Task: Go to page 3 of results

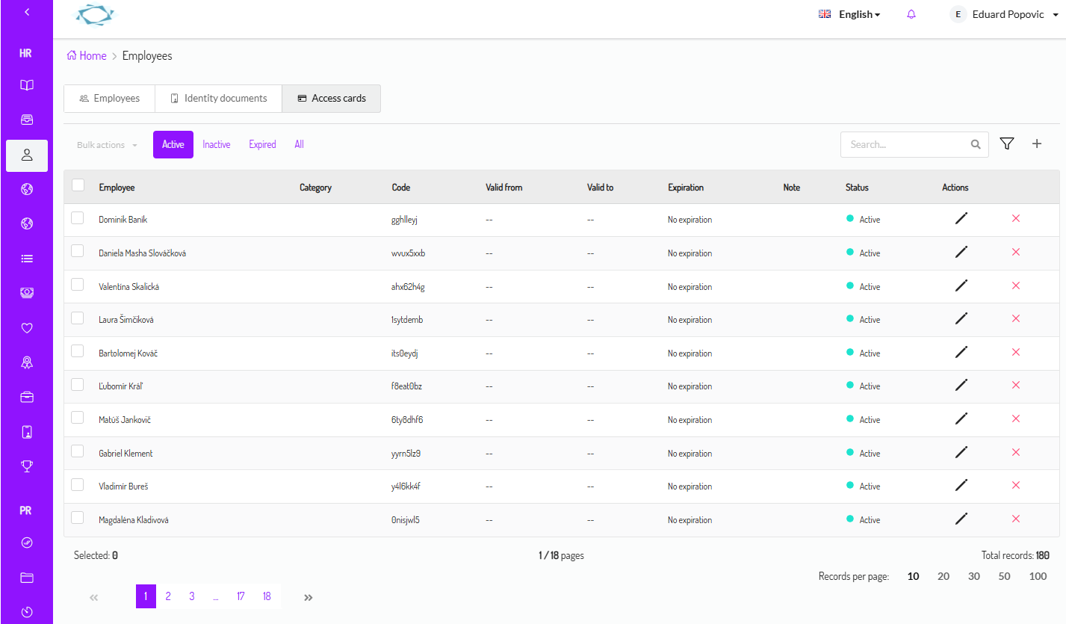Action: [x=192, y=596]
